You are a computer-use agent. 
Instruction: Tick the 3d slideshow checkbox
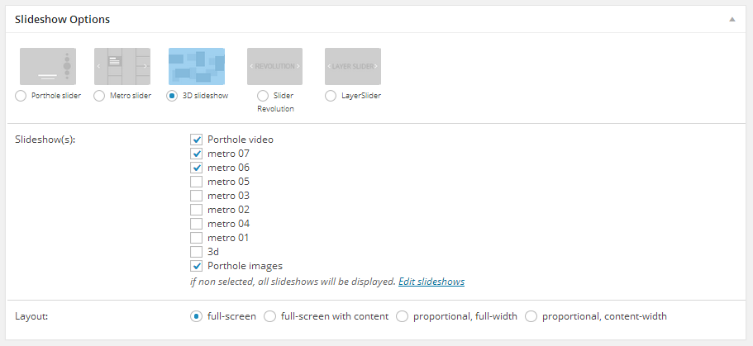coord(197,252)
